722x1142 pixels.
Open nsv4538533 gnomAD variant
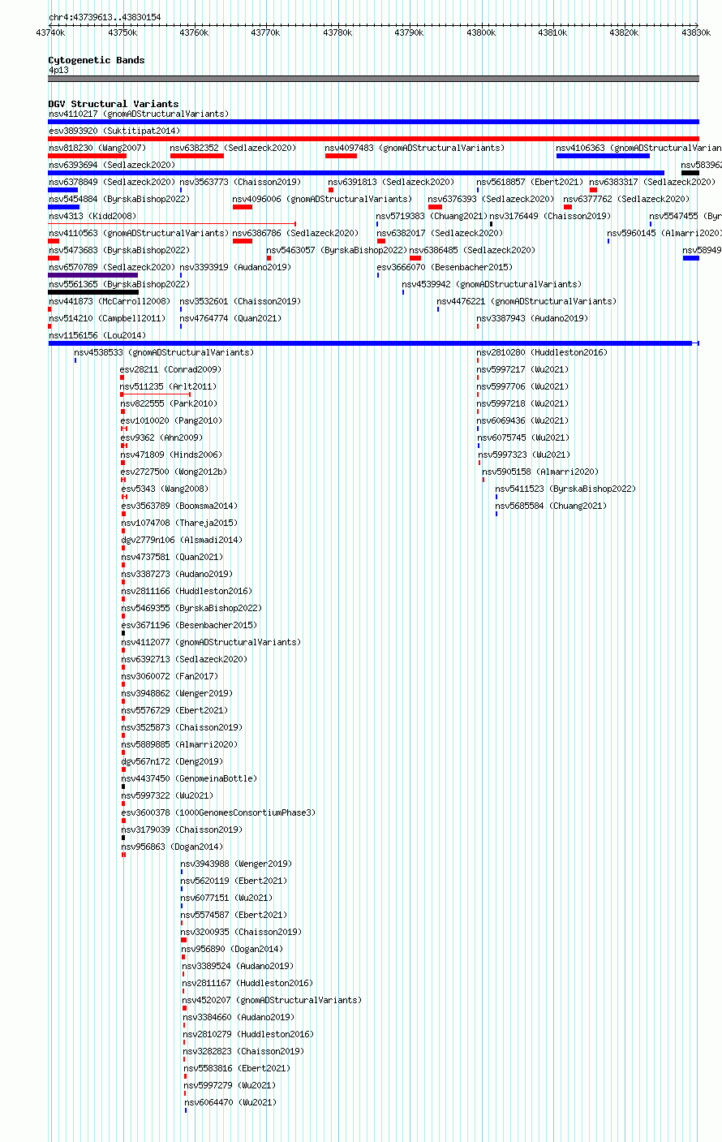click(x=164, y=352)
